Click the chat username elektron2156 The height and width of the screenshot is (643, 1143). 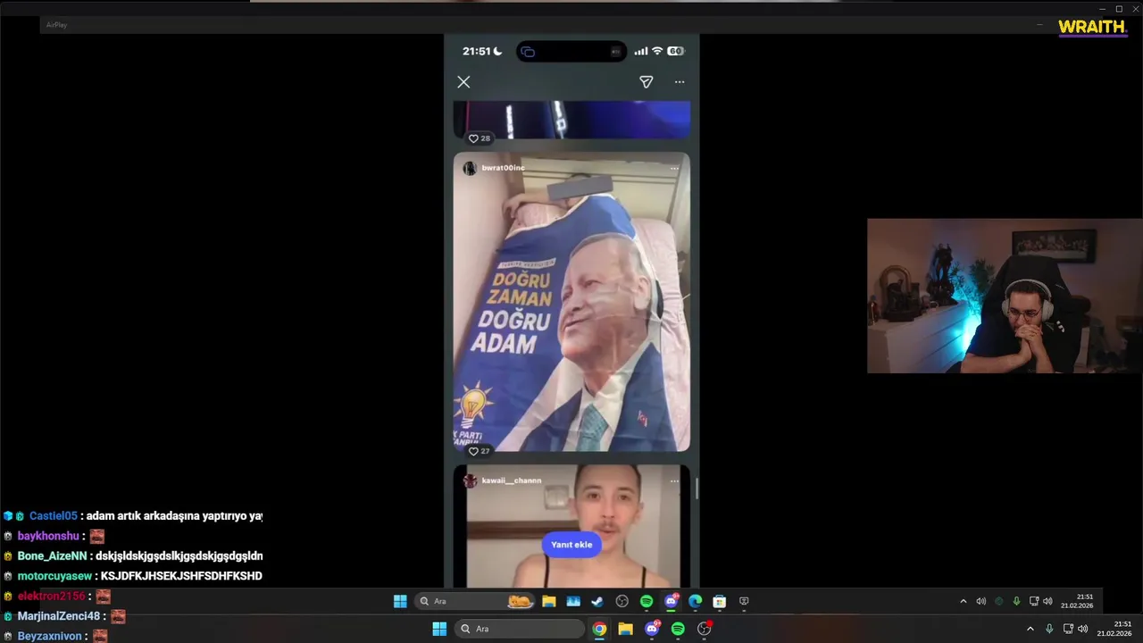coord(51,596)
